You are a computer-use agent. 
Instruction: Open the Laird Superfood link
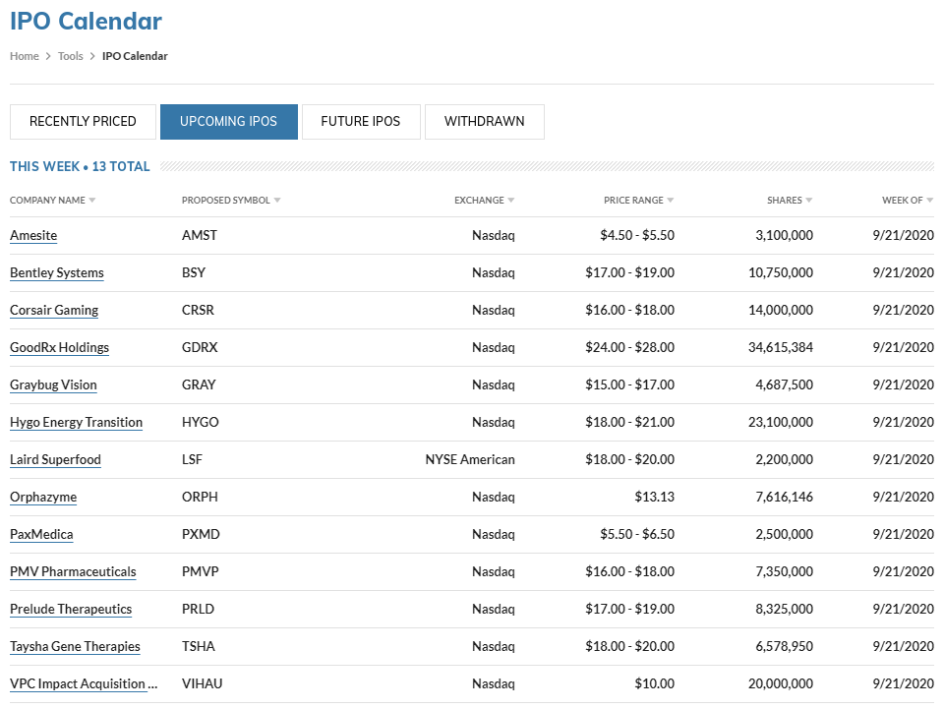55,459
